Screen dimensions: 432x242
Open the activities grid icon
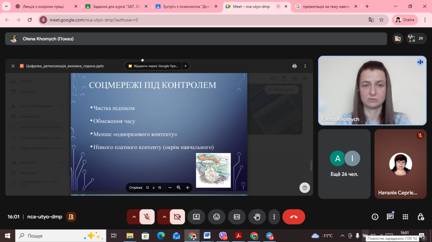click(405, 217)
